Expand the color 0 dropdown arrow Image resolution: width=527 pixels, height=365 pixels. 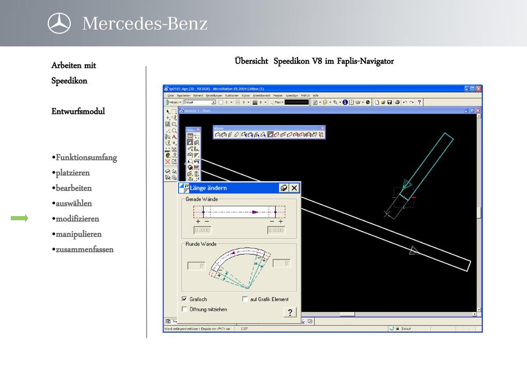click(x=231, y=102)
